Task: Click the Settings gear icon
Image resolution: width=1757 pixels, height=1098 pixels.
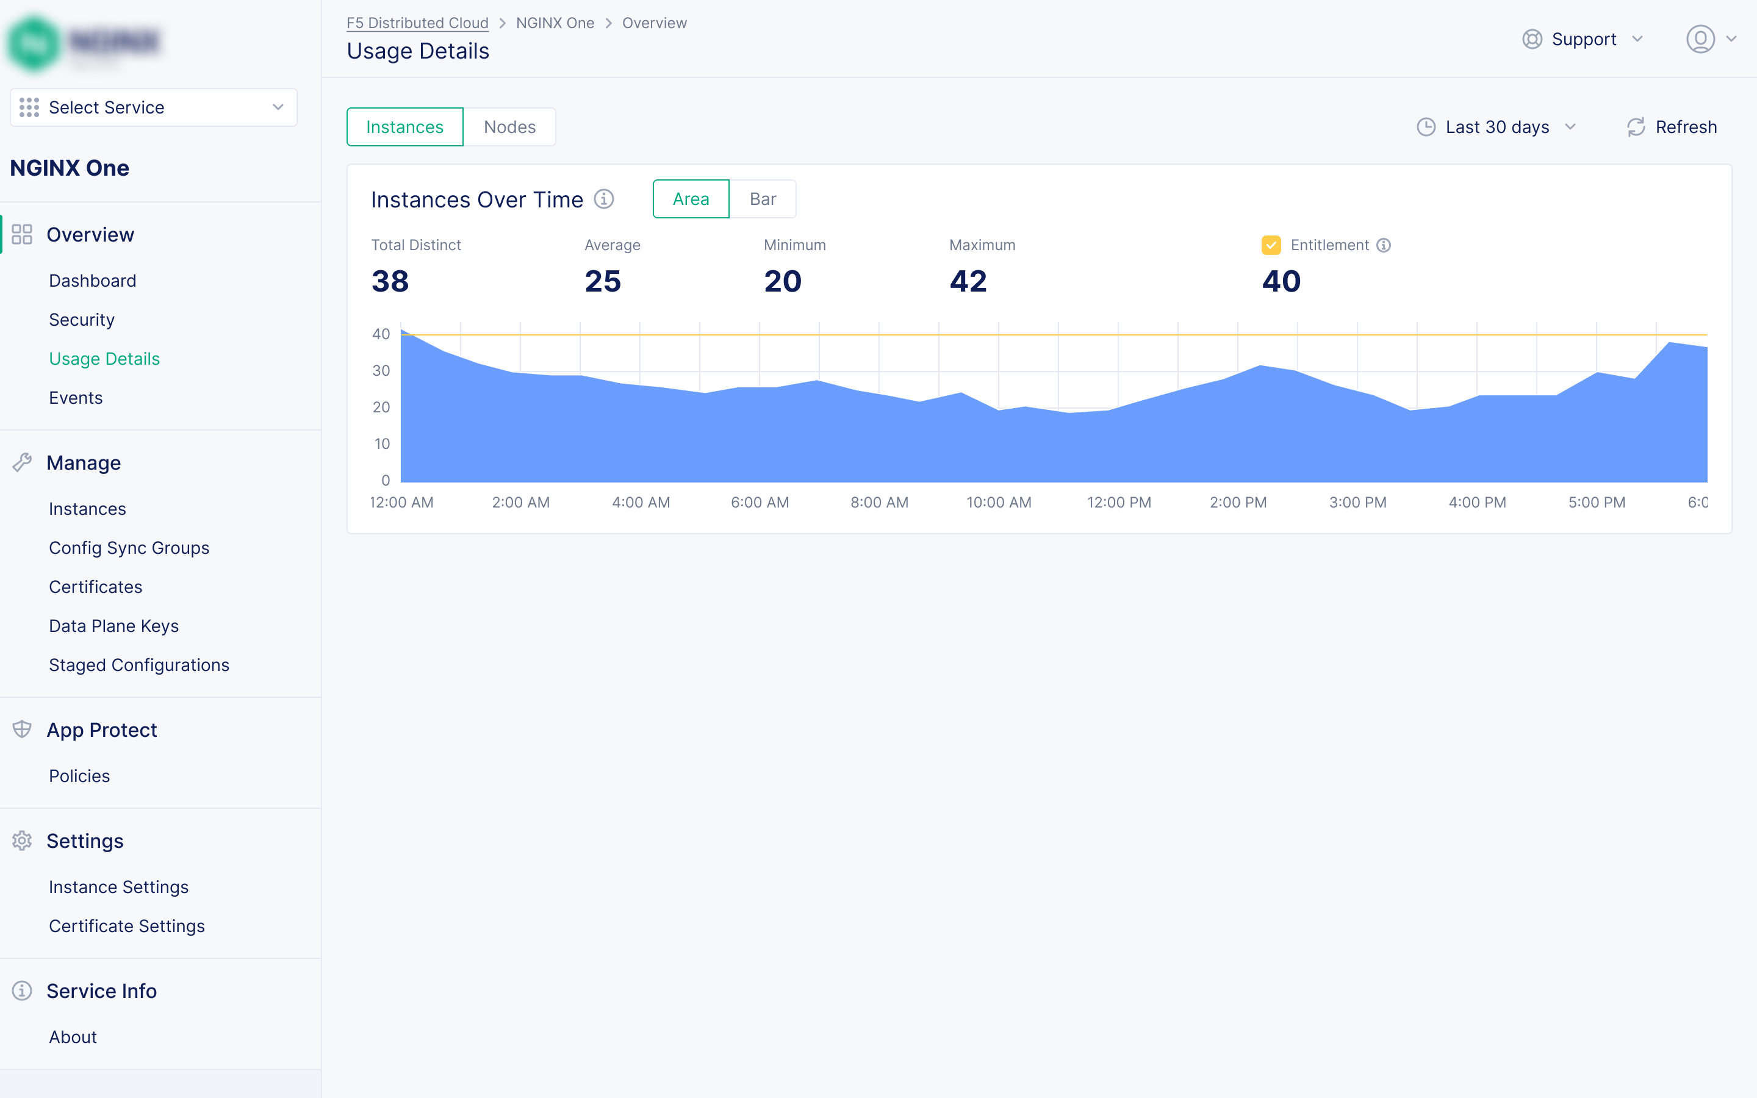Action: tap(22, 840)
